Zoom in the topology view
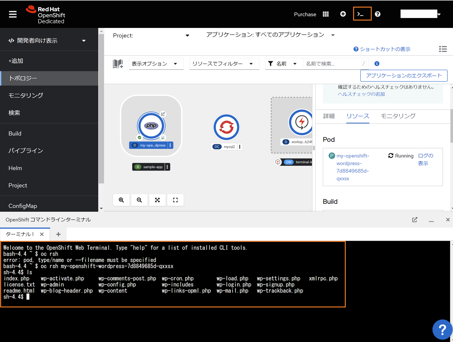 point(121,200)
